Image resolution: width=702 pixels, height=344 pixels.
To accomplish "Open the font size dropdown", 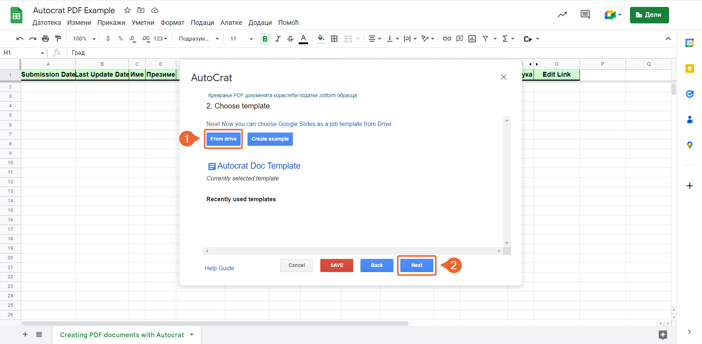I will pyautogui.click(x=241, y=39).
